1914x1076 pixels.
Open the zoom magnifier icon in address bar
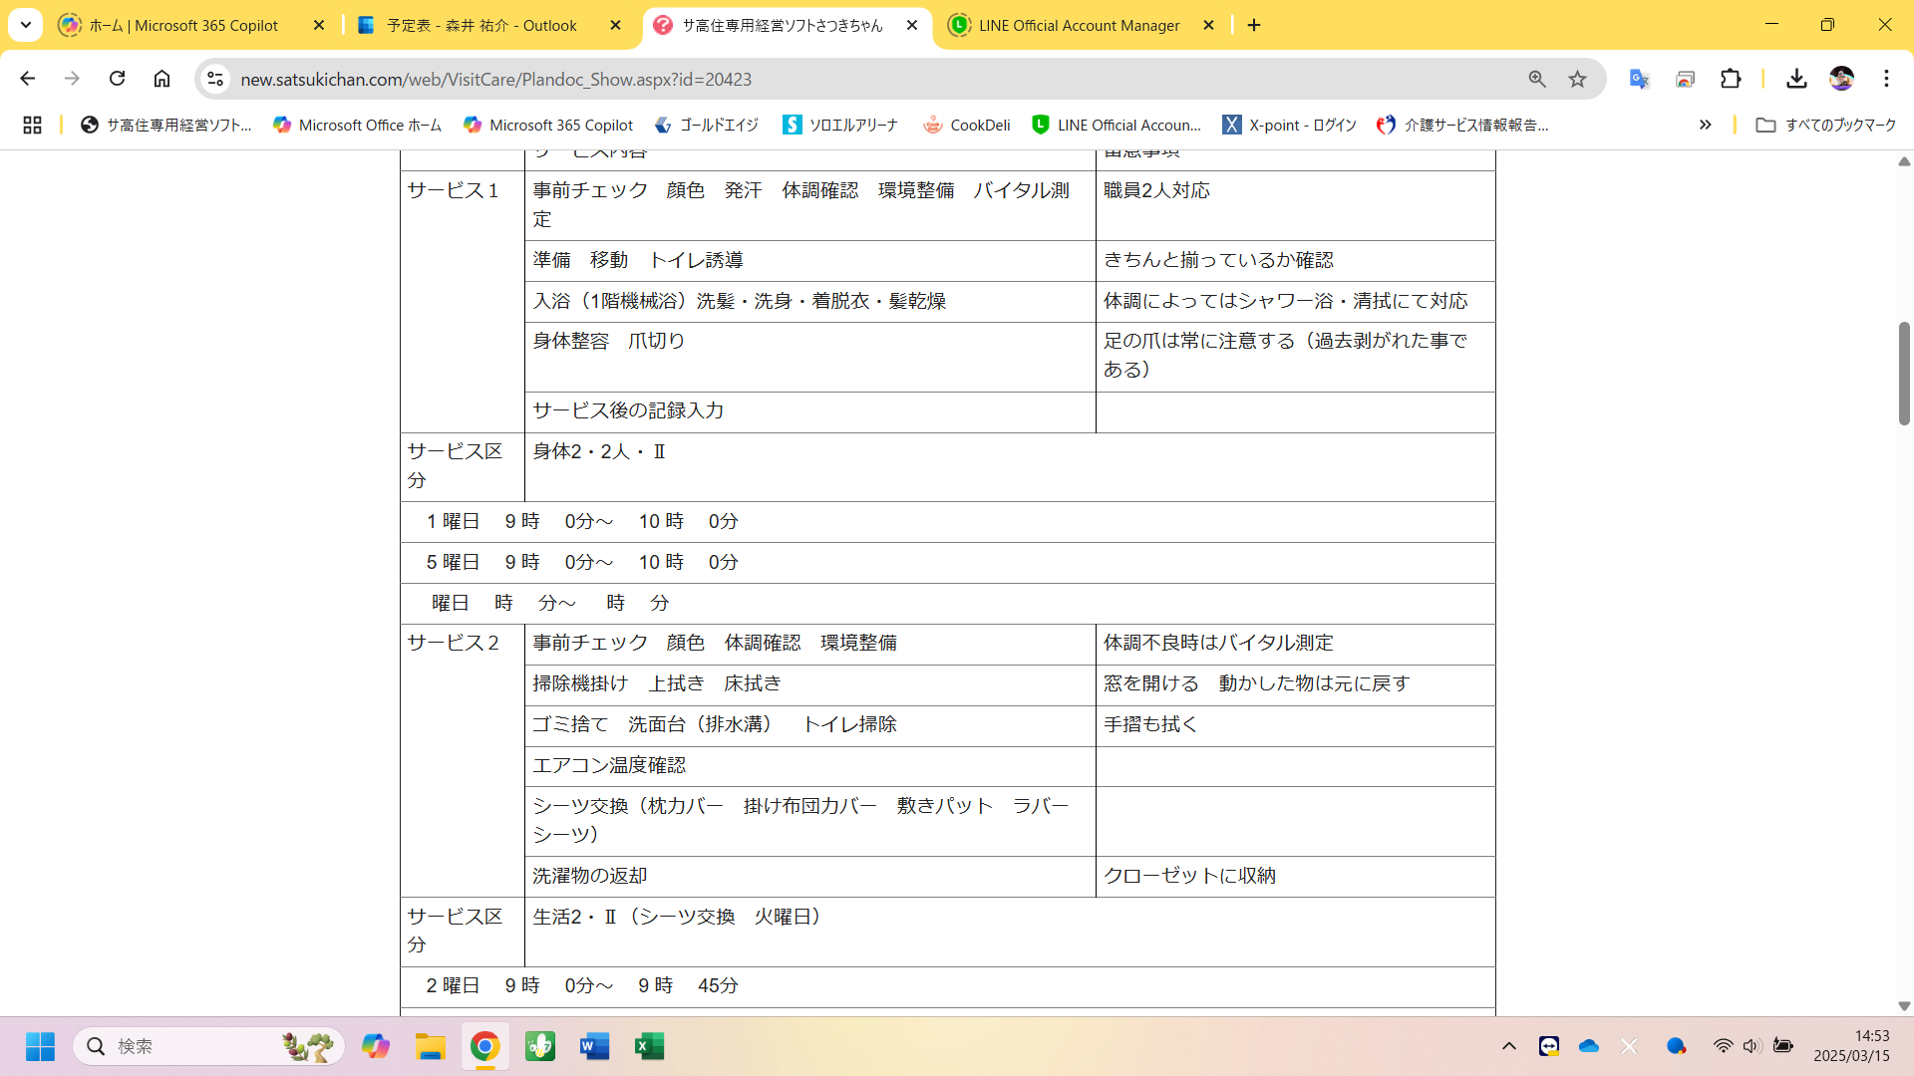1537,79
